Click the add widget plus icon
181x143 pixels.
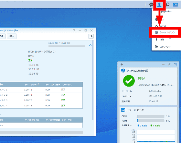(x=122, y=65)
